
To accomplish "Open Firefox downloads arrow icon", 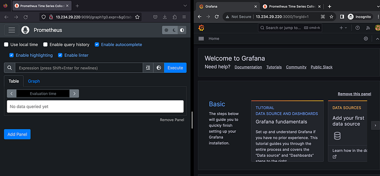I will (165, 17).
